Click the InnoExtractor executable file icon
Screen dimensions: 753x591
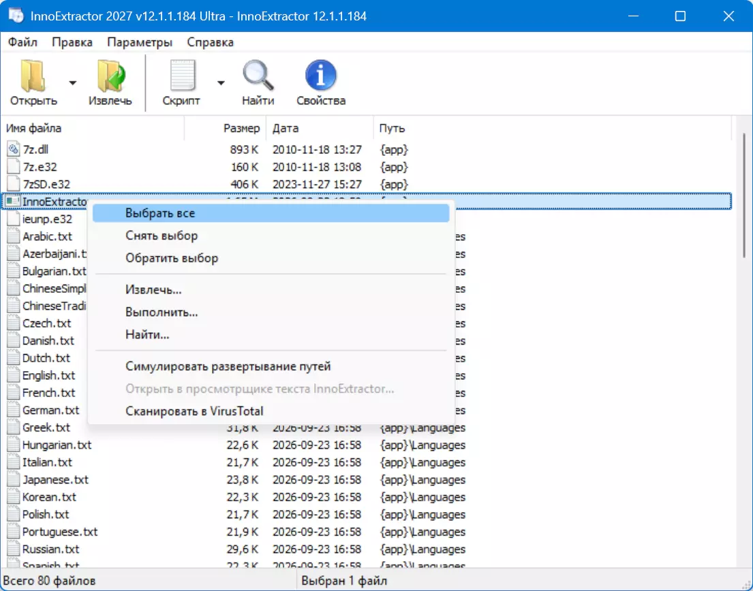point(13,202)
